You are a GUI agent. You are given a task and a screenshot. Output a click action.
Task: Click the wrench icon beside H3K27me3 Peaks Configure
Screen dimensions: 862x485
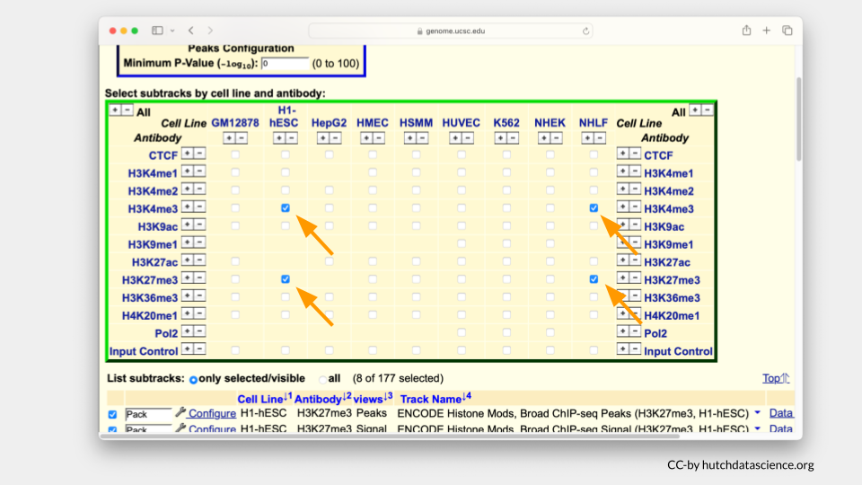click(x=180, y=412)
